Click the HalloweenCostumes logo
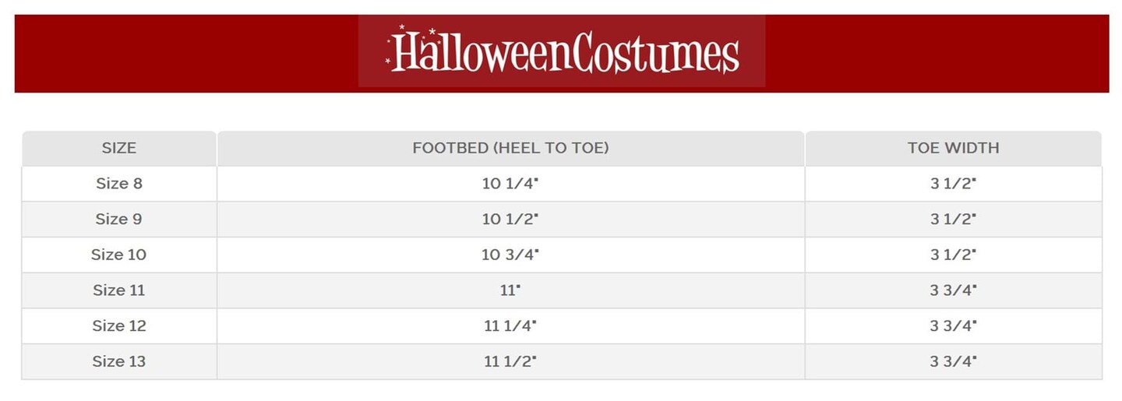The width and height of the screenshot is (1122, 401). [563, 51]
